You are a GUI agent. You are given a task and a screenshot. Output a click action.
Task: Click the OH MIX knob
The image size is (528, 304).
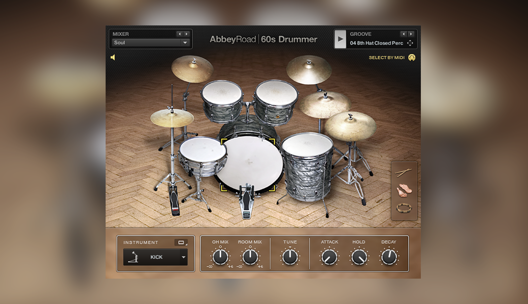[220, 257]
